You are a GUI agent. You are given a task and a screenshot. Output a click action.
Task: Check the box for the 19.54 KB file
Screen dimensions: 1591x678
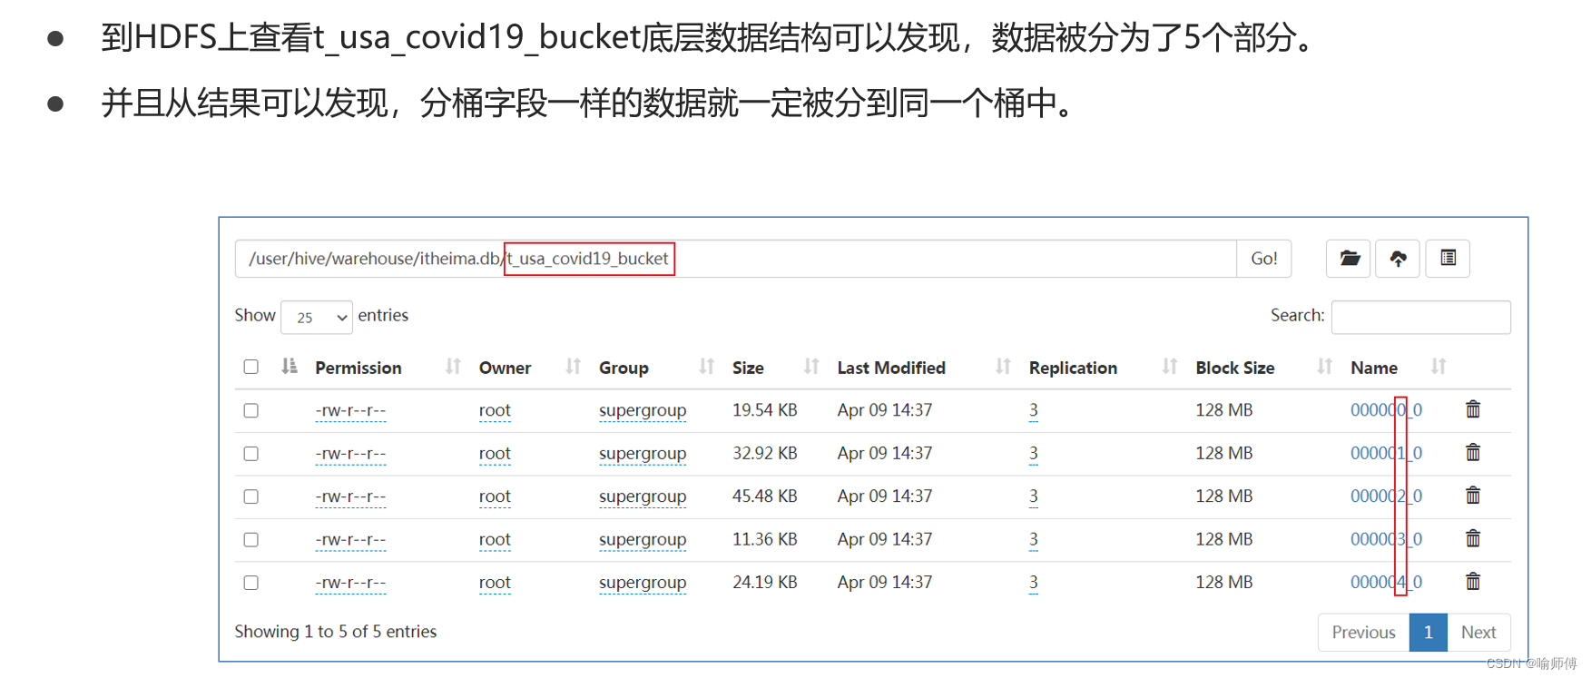(x=251, y=410)
